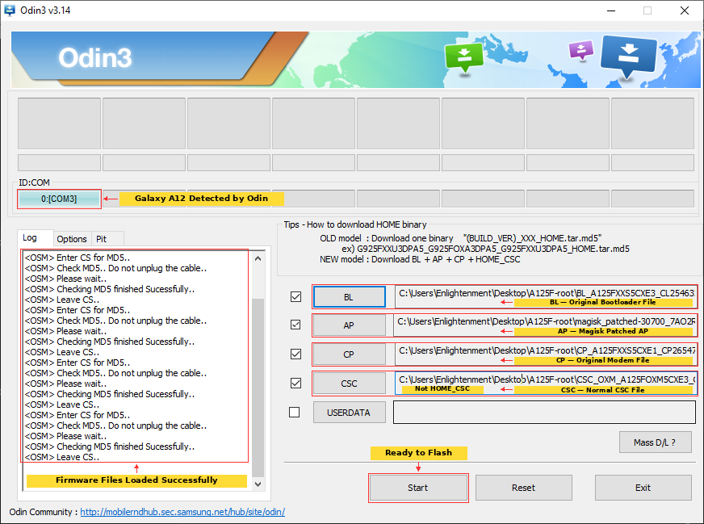Image resolution: width=704 pixels, height=524 pixels.
Task: Click the log scrollbar thumb
Action: pyautogui.click(x=258, y=388)
